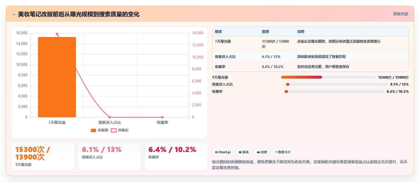Click the 收藏率 table row label
Viewport: 420px width, 182px height.
point(220,67)
